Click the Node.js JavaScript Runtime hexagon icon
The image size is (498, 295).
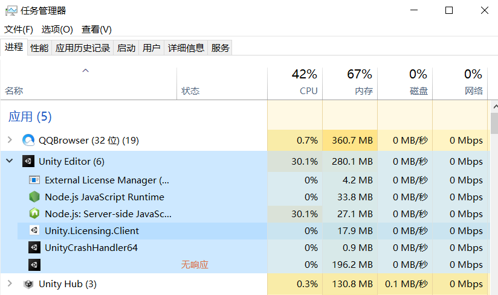click(34, 197)
